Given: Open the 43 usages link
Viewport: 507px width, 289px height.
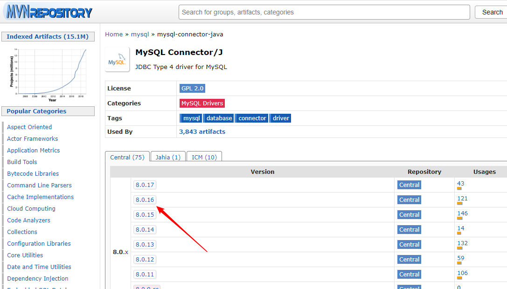Looking at the screenshot, I should pyautogui.click(x=460, y=183).
